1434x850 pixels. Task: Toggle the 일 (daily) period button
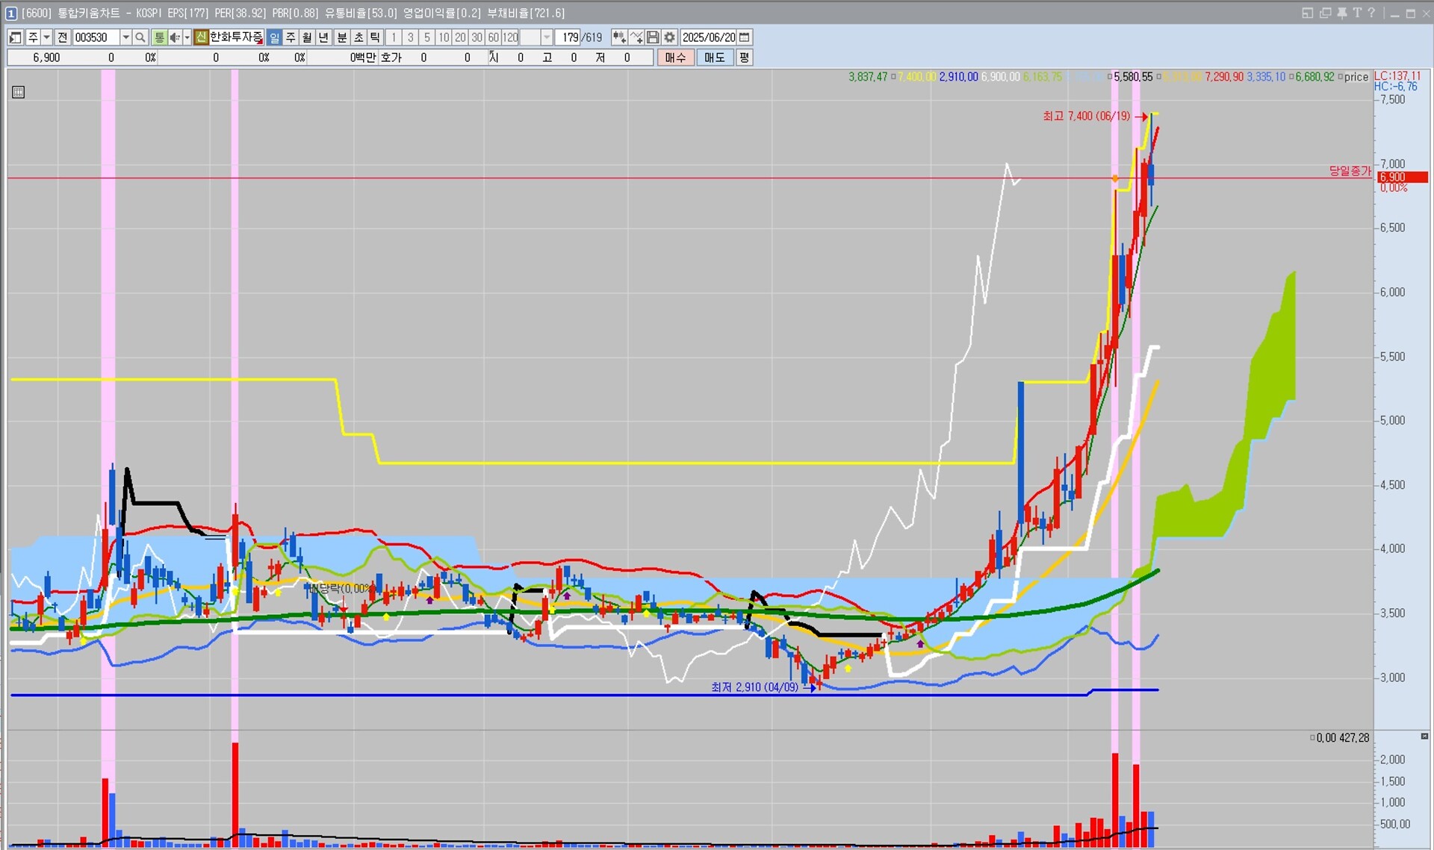[x=274, y=37]
